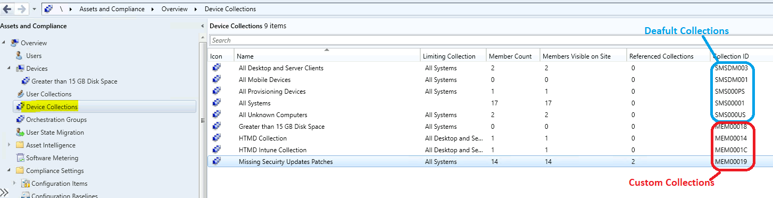The width and height of the screenshot is (773, 198).
Task: Collapse the Overview tree node
Action: (4, 43)
